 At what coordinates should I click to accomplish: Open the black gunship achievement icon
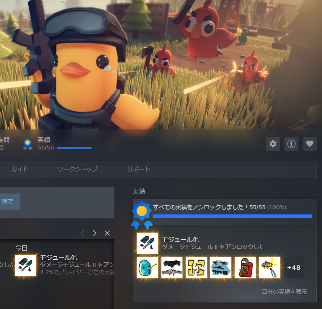172,268
